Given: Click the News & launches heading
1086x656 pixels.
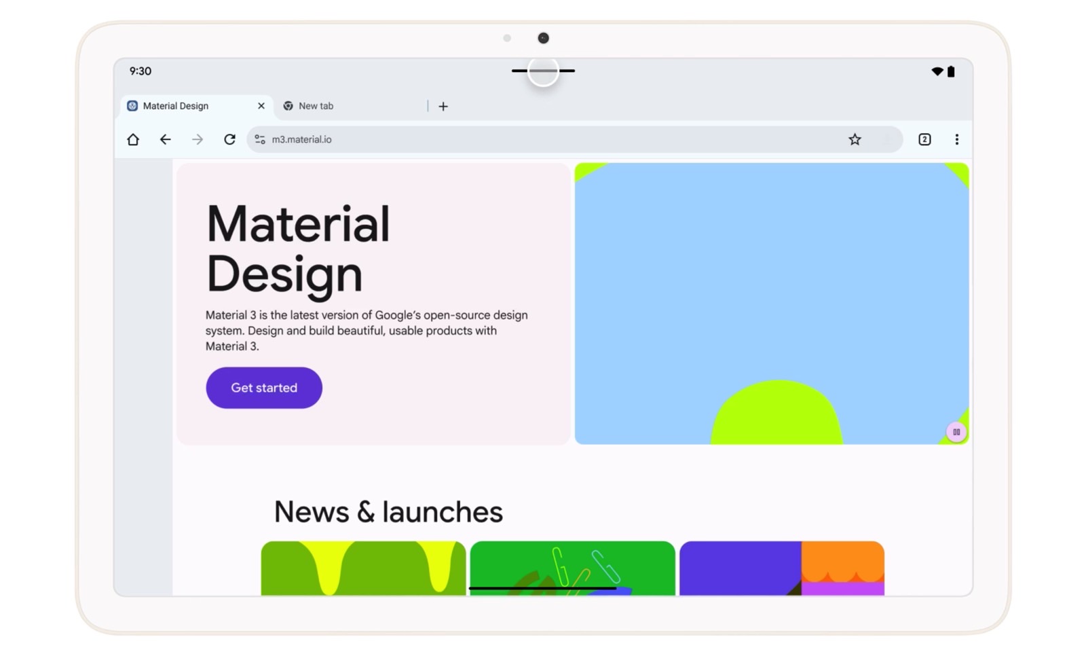Looking at the screenshot, I should coord(388,512).
